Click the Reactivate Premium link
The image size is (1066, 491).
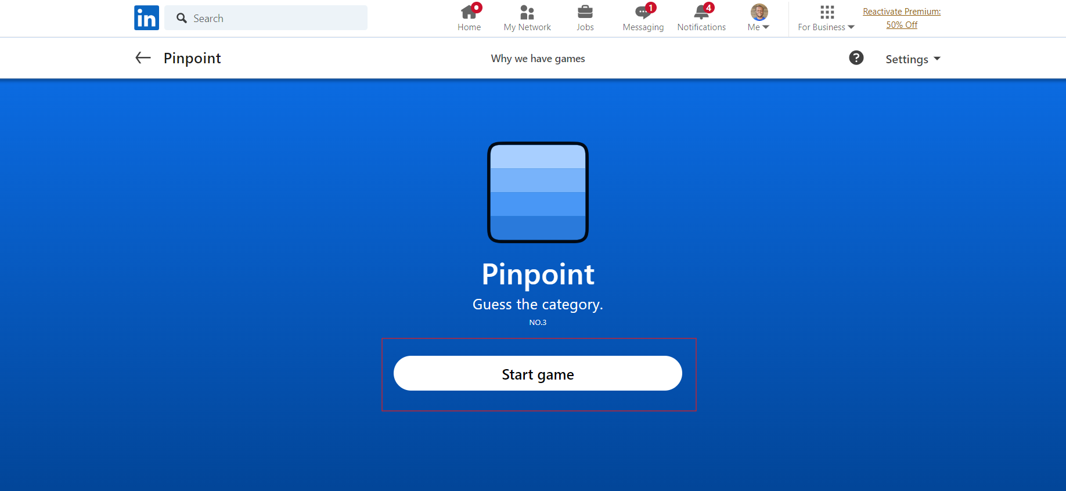[x=902, y=12]
